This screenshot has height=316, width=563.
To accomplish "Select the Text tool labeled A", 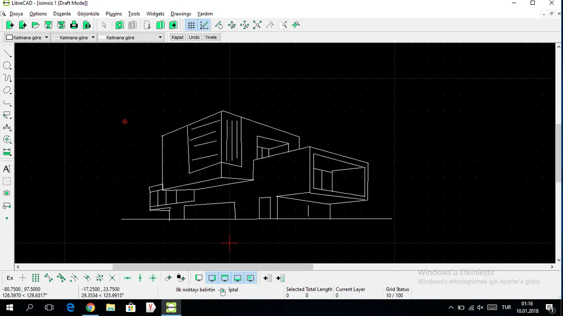I will pyautogui.click(x=7, y=169).
